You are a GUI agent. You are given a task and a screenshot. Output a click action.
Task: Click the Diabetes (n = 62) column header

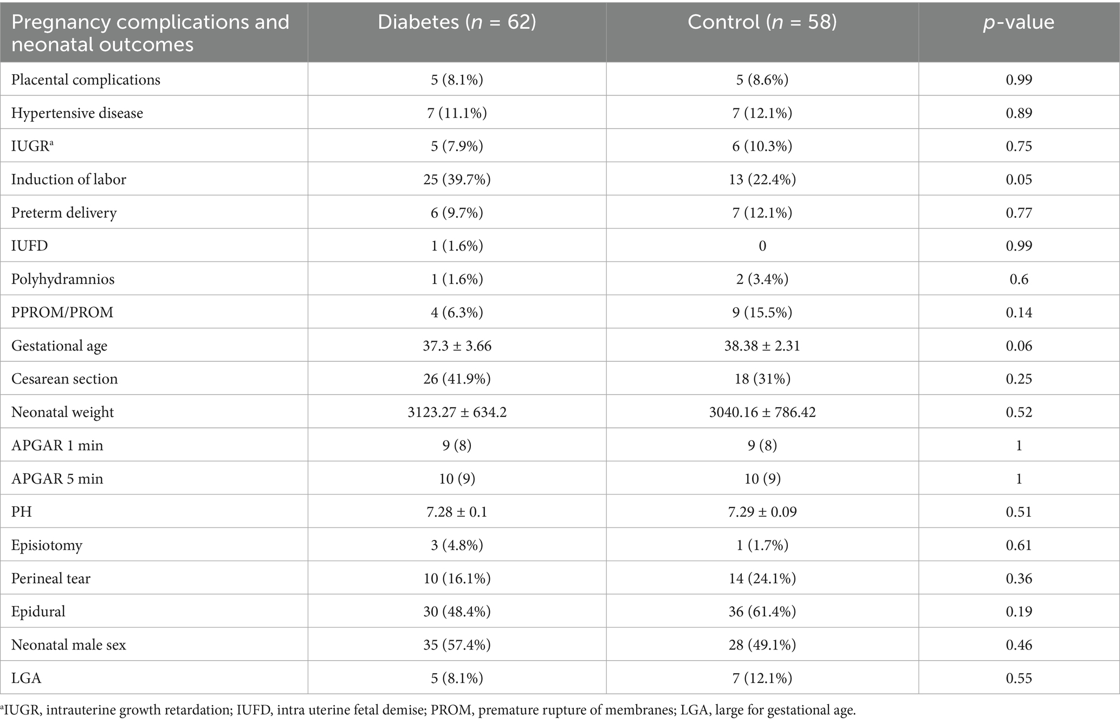pos(457,22)
